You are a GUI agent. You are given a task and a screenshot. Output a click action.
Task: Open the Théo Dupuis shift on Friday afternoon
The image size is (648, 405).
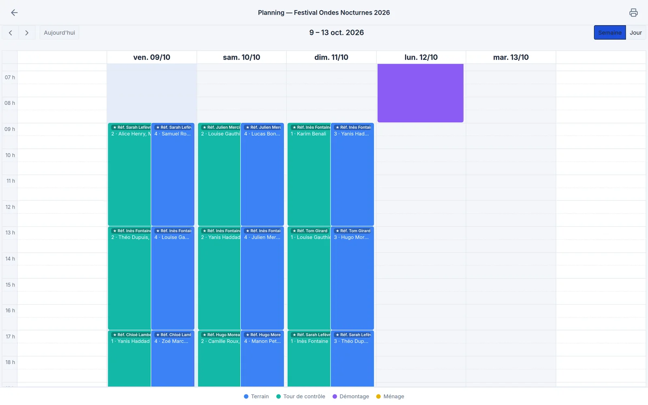coord(130,278)
